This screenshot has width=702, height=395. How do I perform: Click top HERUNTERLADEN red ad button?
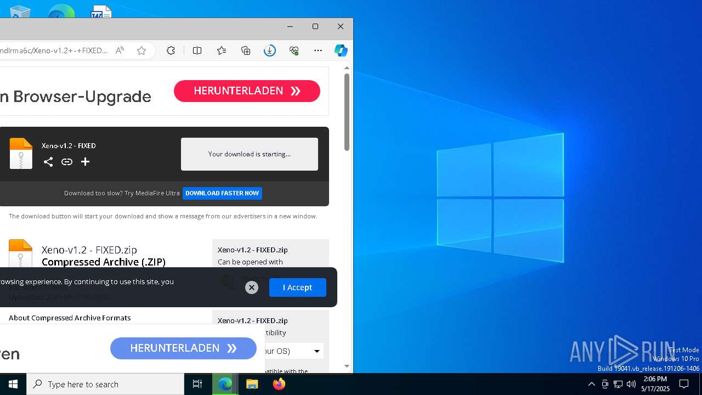point(247,91)
